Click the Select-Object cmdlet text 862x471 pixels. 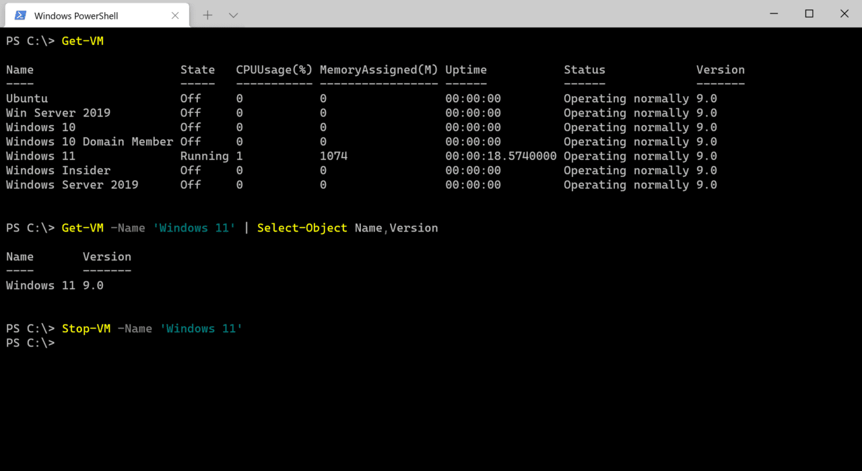click(x=302, y=228)
